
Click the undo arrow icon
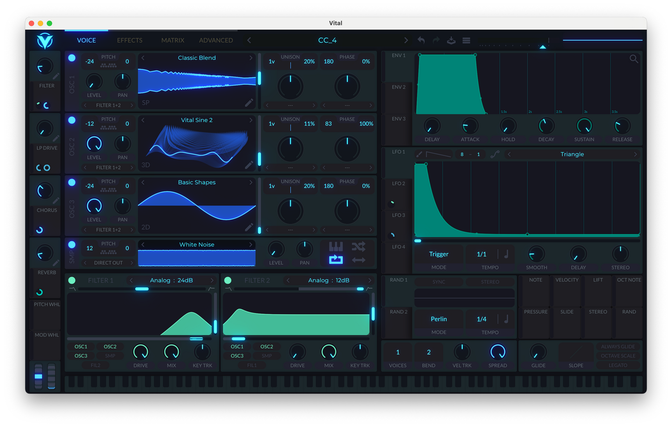click(421, 40)
